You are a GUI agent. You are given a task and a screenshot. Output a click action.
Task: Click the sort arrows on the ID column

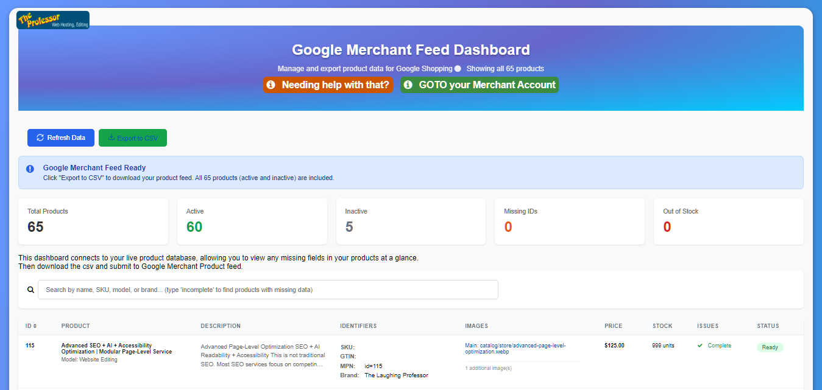(35, 326)
